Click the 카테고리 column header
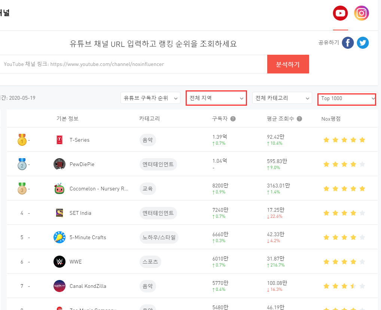The image size is (381, 310). [x=149, y=118]
